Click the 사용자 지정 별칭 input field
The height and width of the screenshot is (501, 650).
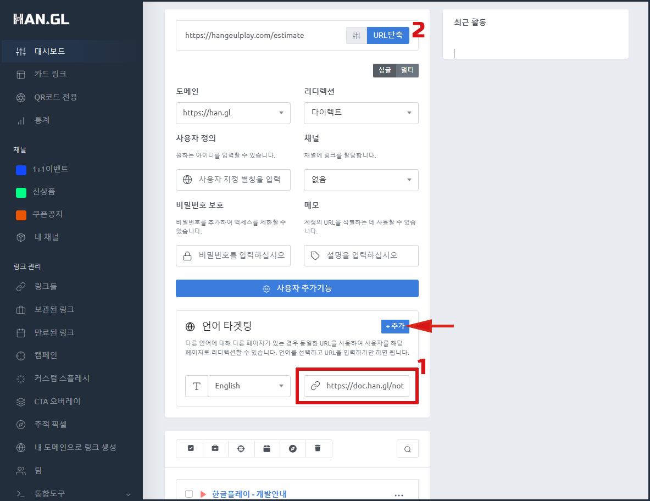coord(233,180)
